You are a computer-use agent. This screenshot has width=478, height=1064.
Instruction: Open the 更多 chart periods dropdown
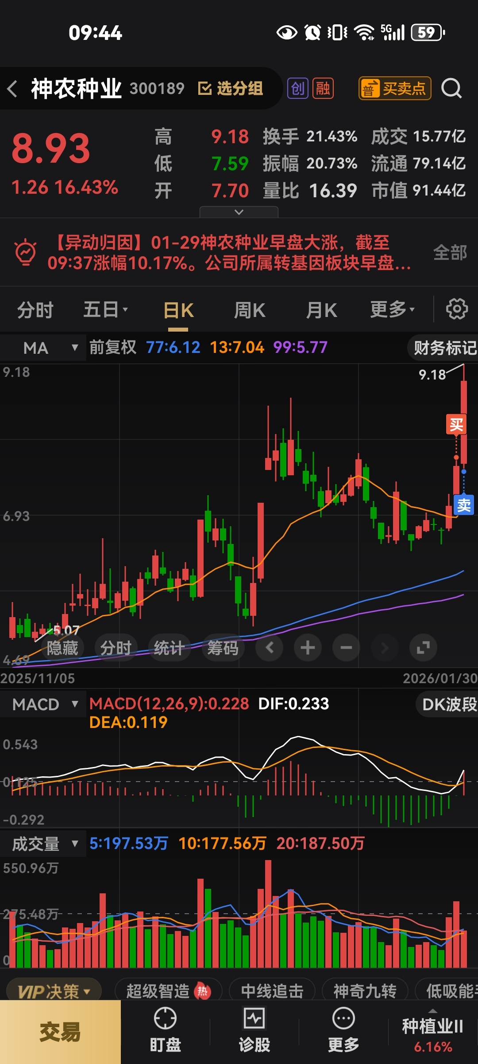point(393,309)
